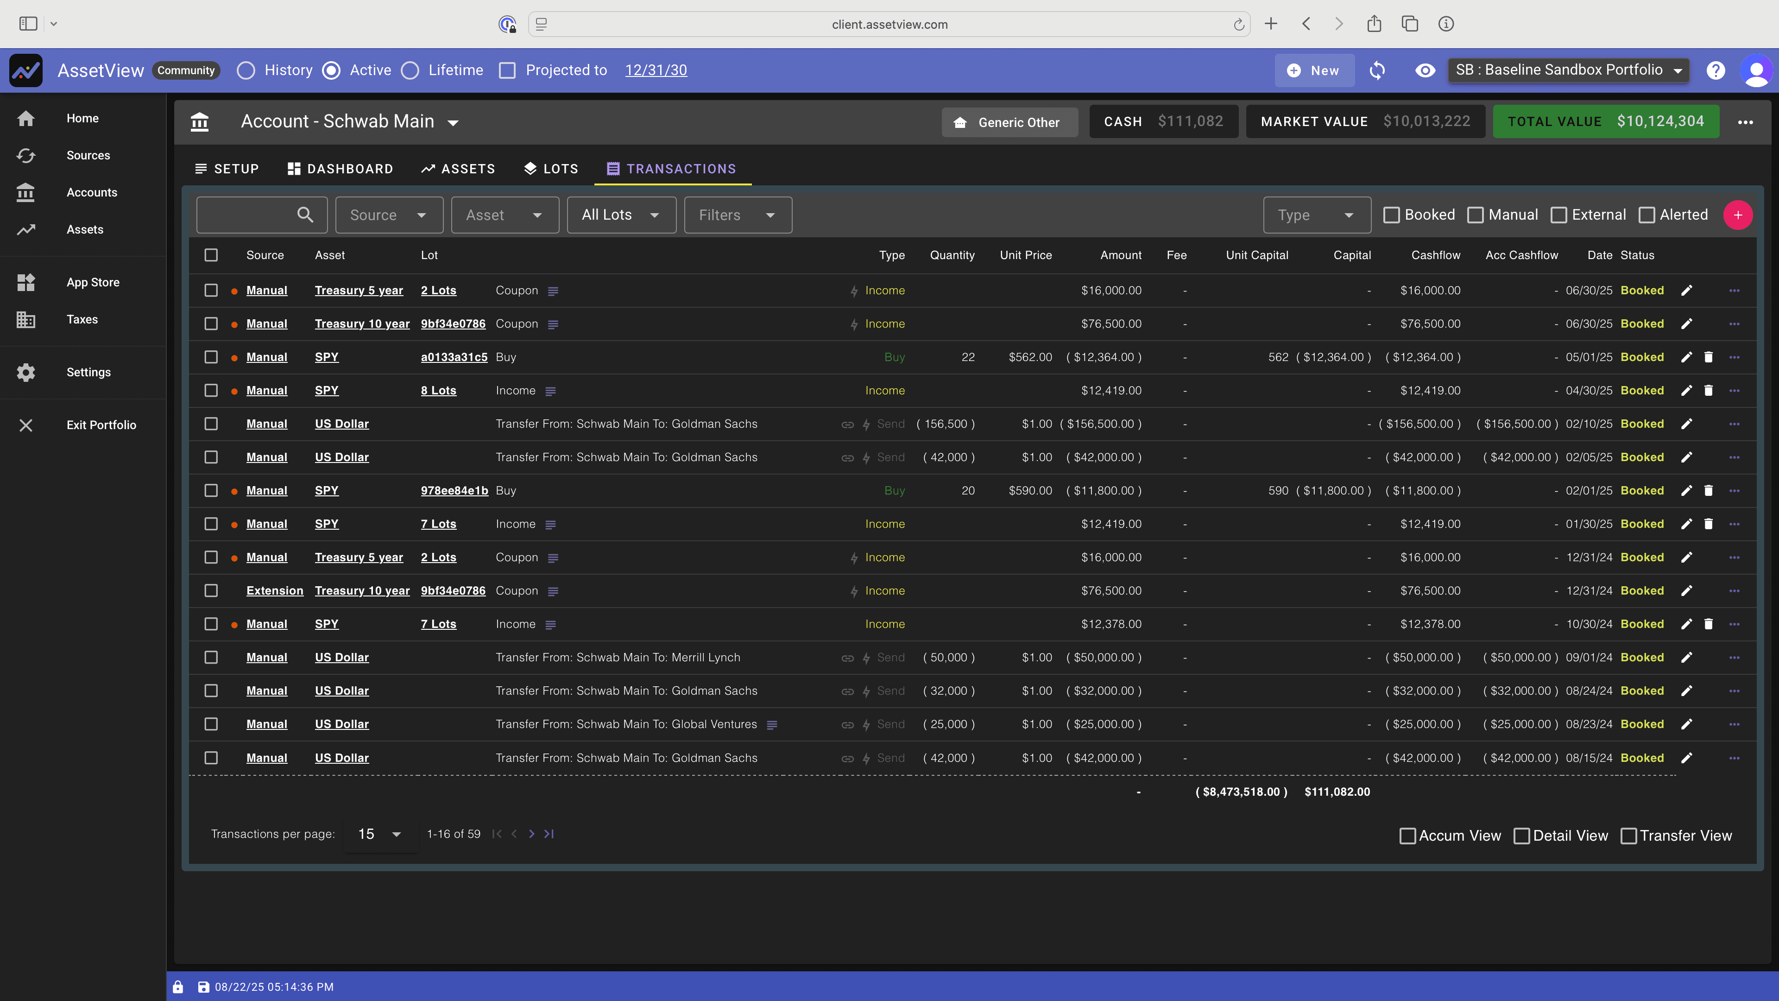Viewport: 1779px width, 1001px height.
Task: Click the portfolio refresh sync icon
Action: [1377, 70]
